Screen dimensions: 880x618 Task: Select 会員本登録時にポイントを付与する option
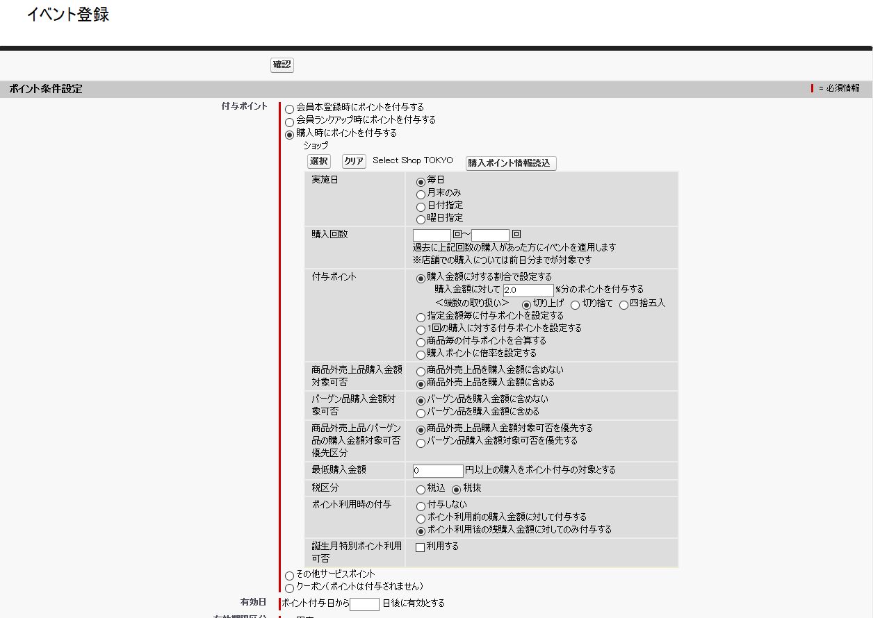pos(289,108)
